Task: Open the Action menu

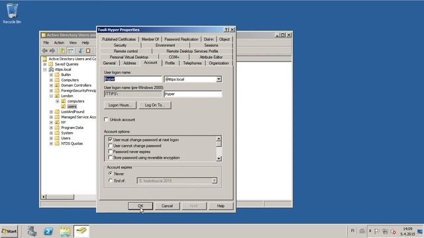Action: [59, 42]
